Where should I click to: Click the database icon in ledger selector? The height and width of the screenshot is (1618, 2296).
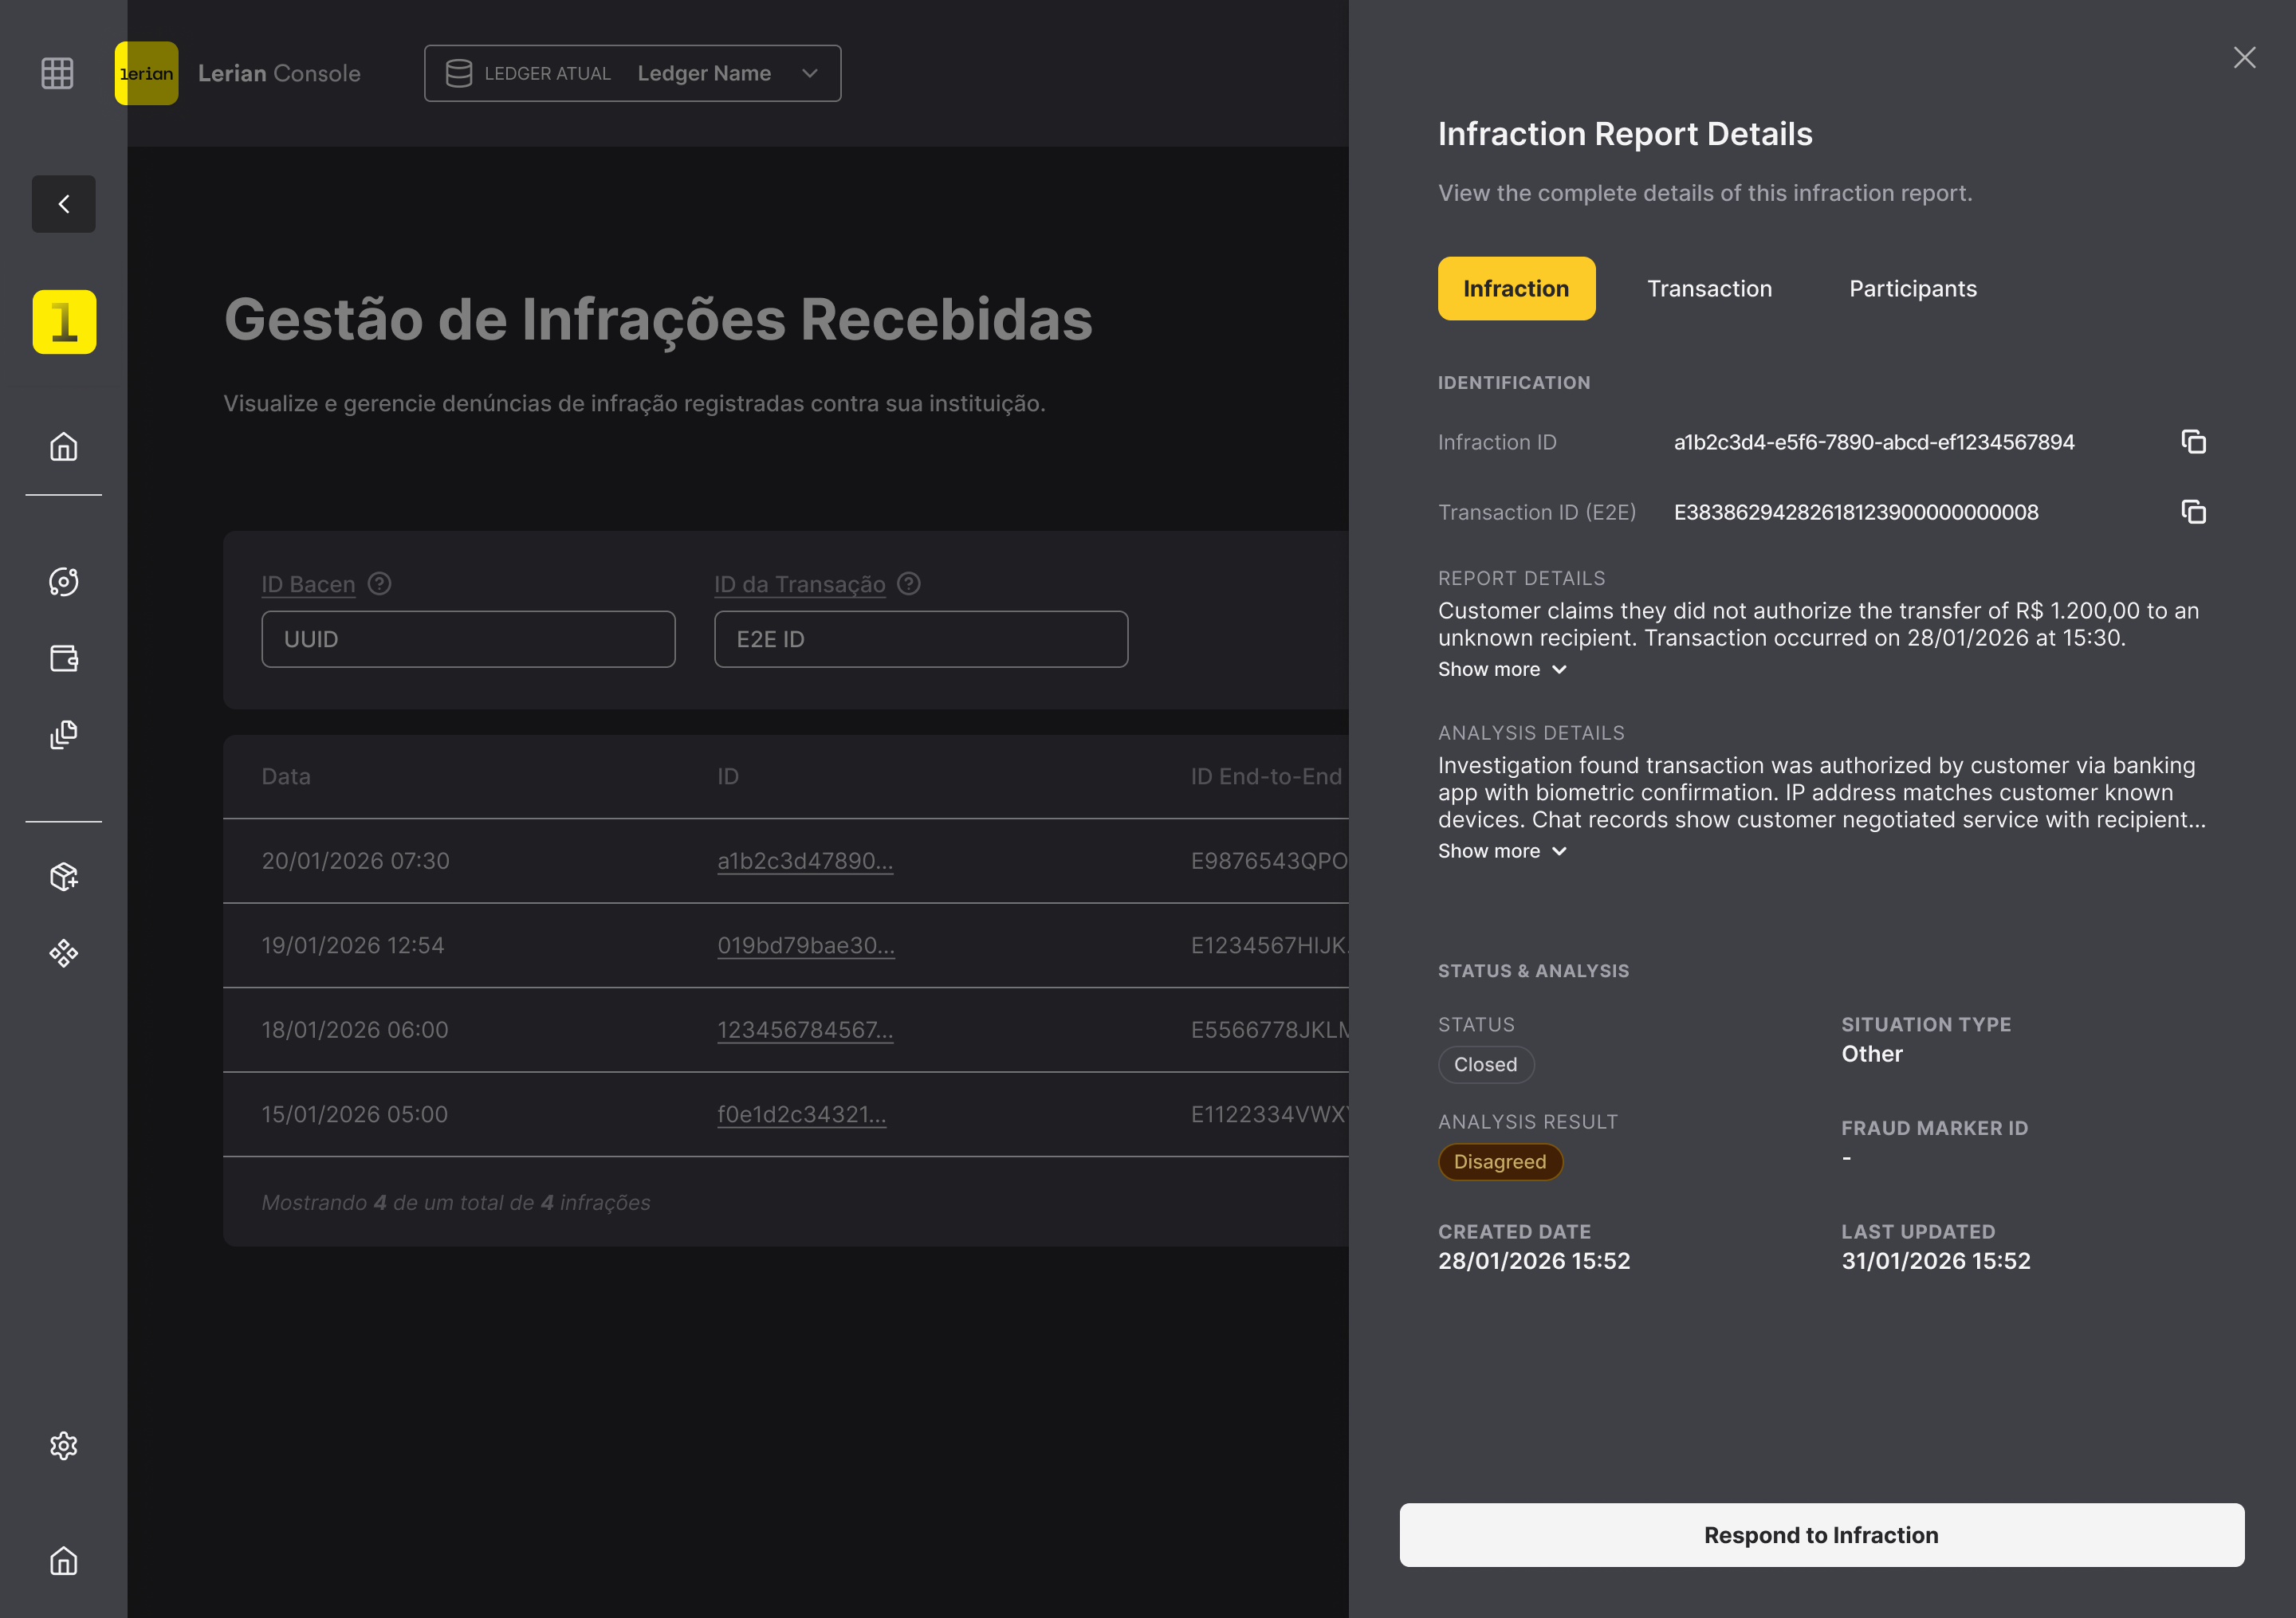[x=459, y=73]
